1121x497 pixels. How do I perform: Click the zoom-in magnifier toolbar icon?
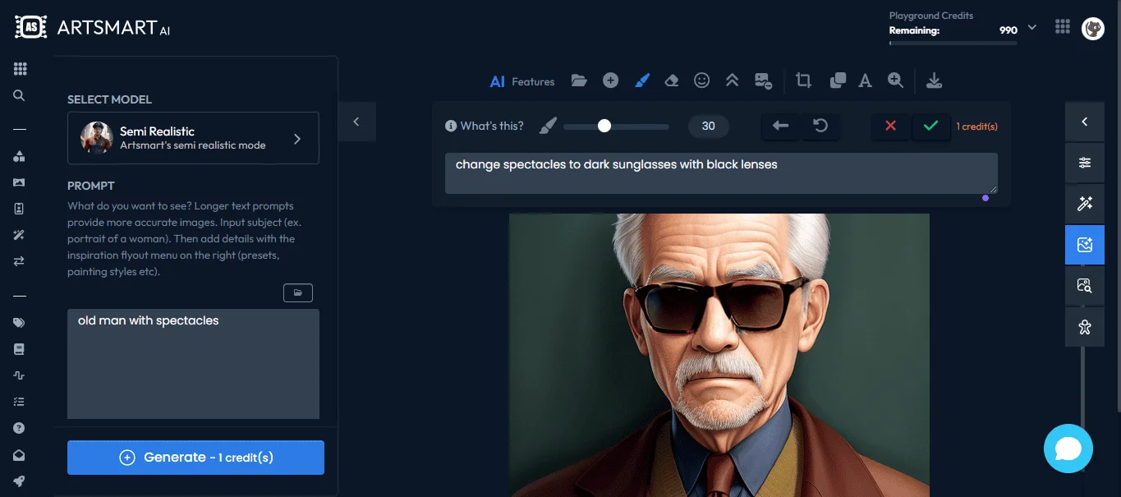point(895,81)
